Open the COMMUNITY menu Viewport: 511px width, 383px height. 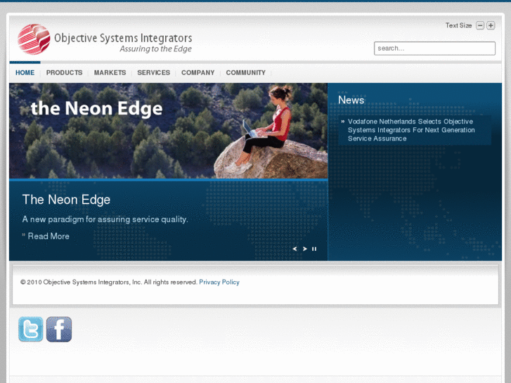point(246,72)
